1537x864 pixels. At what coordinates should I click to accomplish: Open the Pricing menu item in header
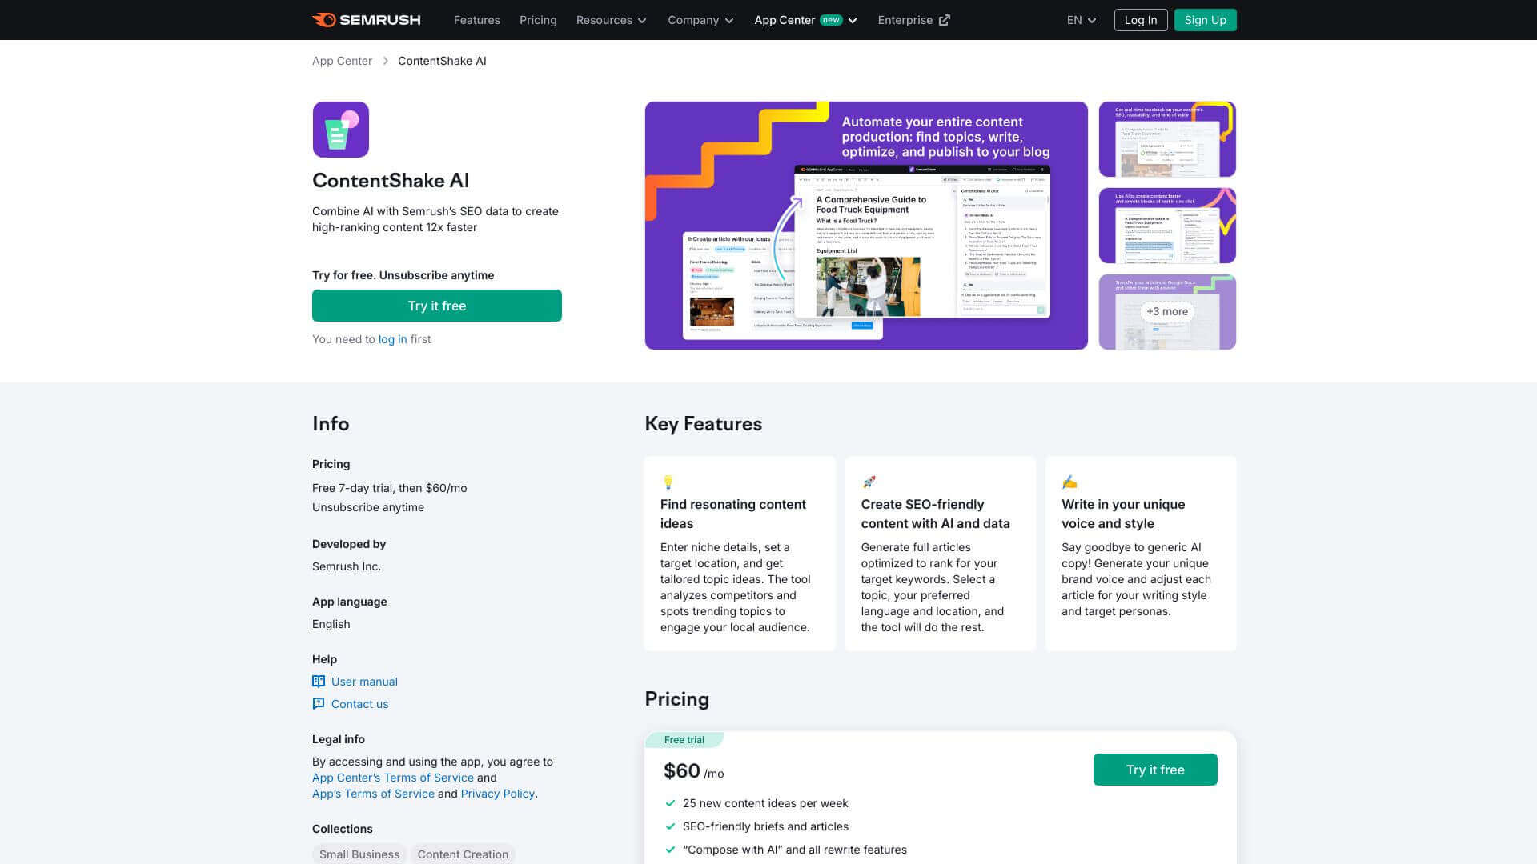click(x=538, y=20)
